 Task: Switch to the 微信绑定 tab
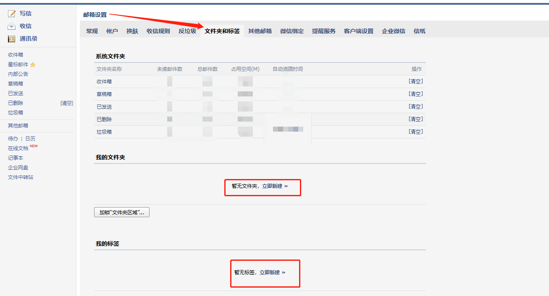pyautogui.click(x=292, y=31)
